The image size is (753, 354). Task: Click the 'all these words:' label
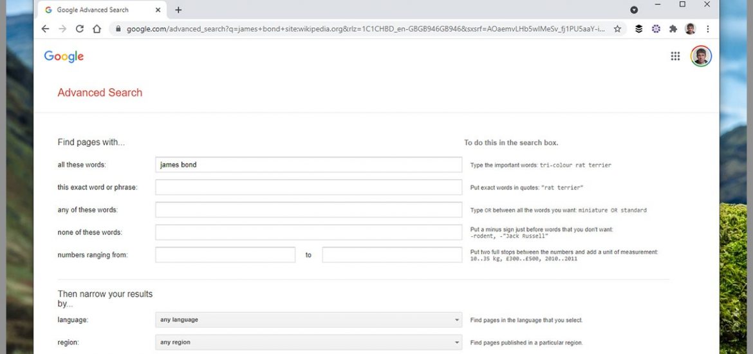(x=82, y=165)
